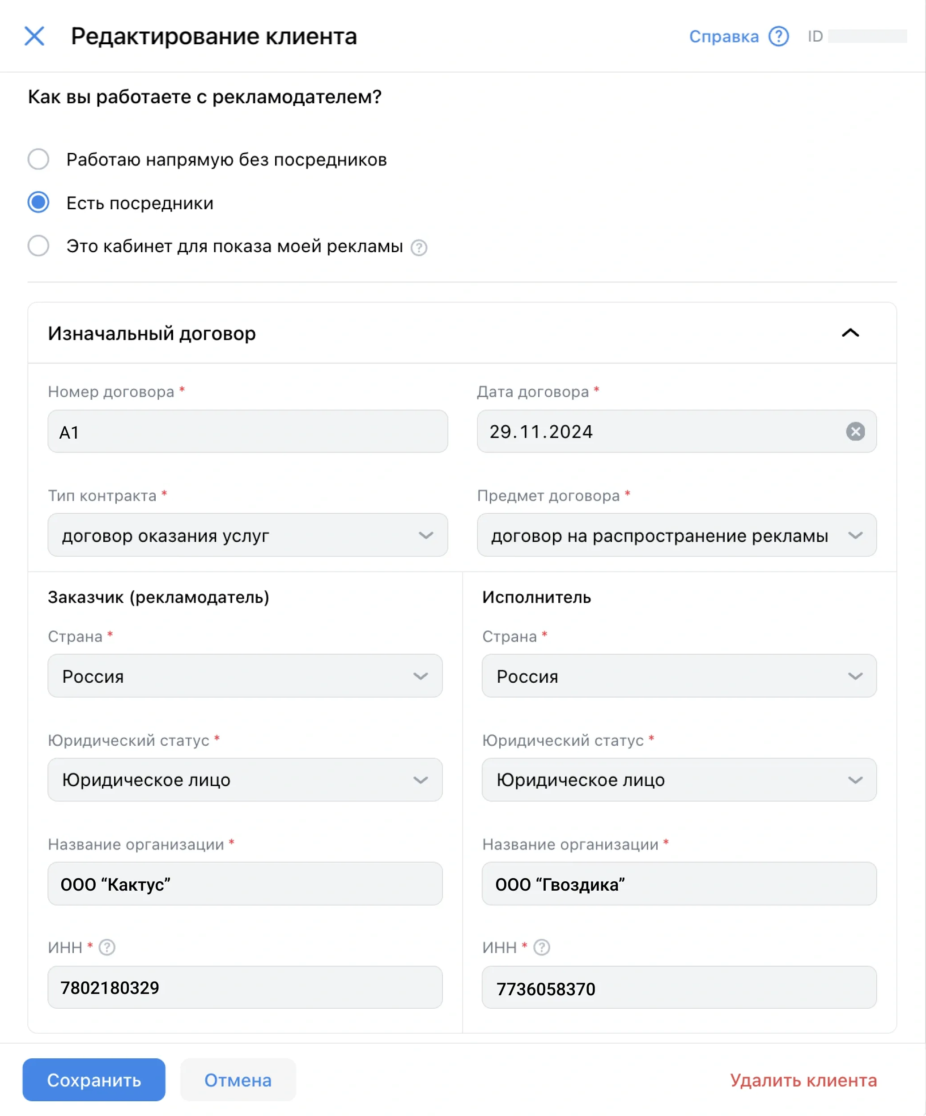
Task: Collapse the Изначальный договор section chevron
Action: pyautogui.click(x=850, y=333)
